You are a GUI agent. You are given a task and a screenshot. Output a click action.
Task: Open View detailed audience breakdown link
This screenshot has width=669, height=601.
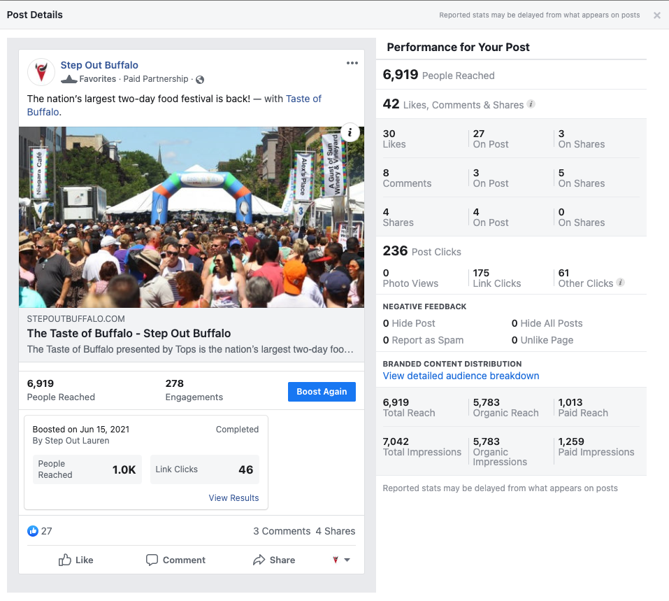pos(461,376)
